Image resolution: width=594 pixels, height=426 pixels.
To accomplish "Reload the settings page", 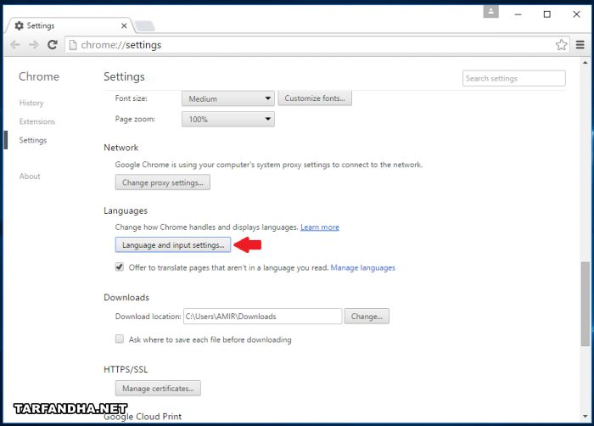I will [x=53, y=45].
